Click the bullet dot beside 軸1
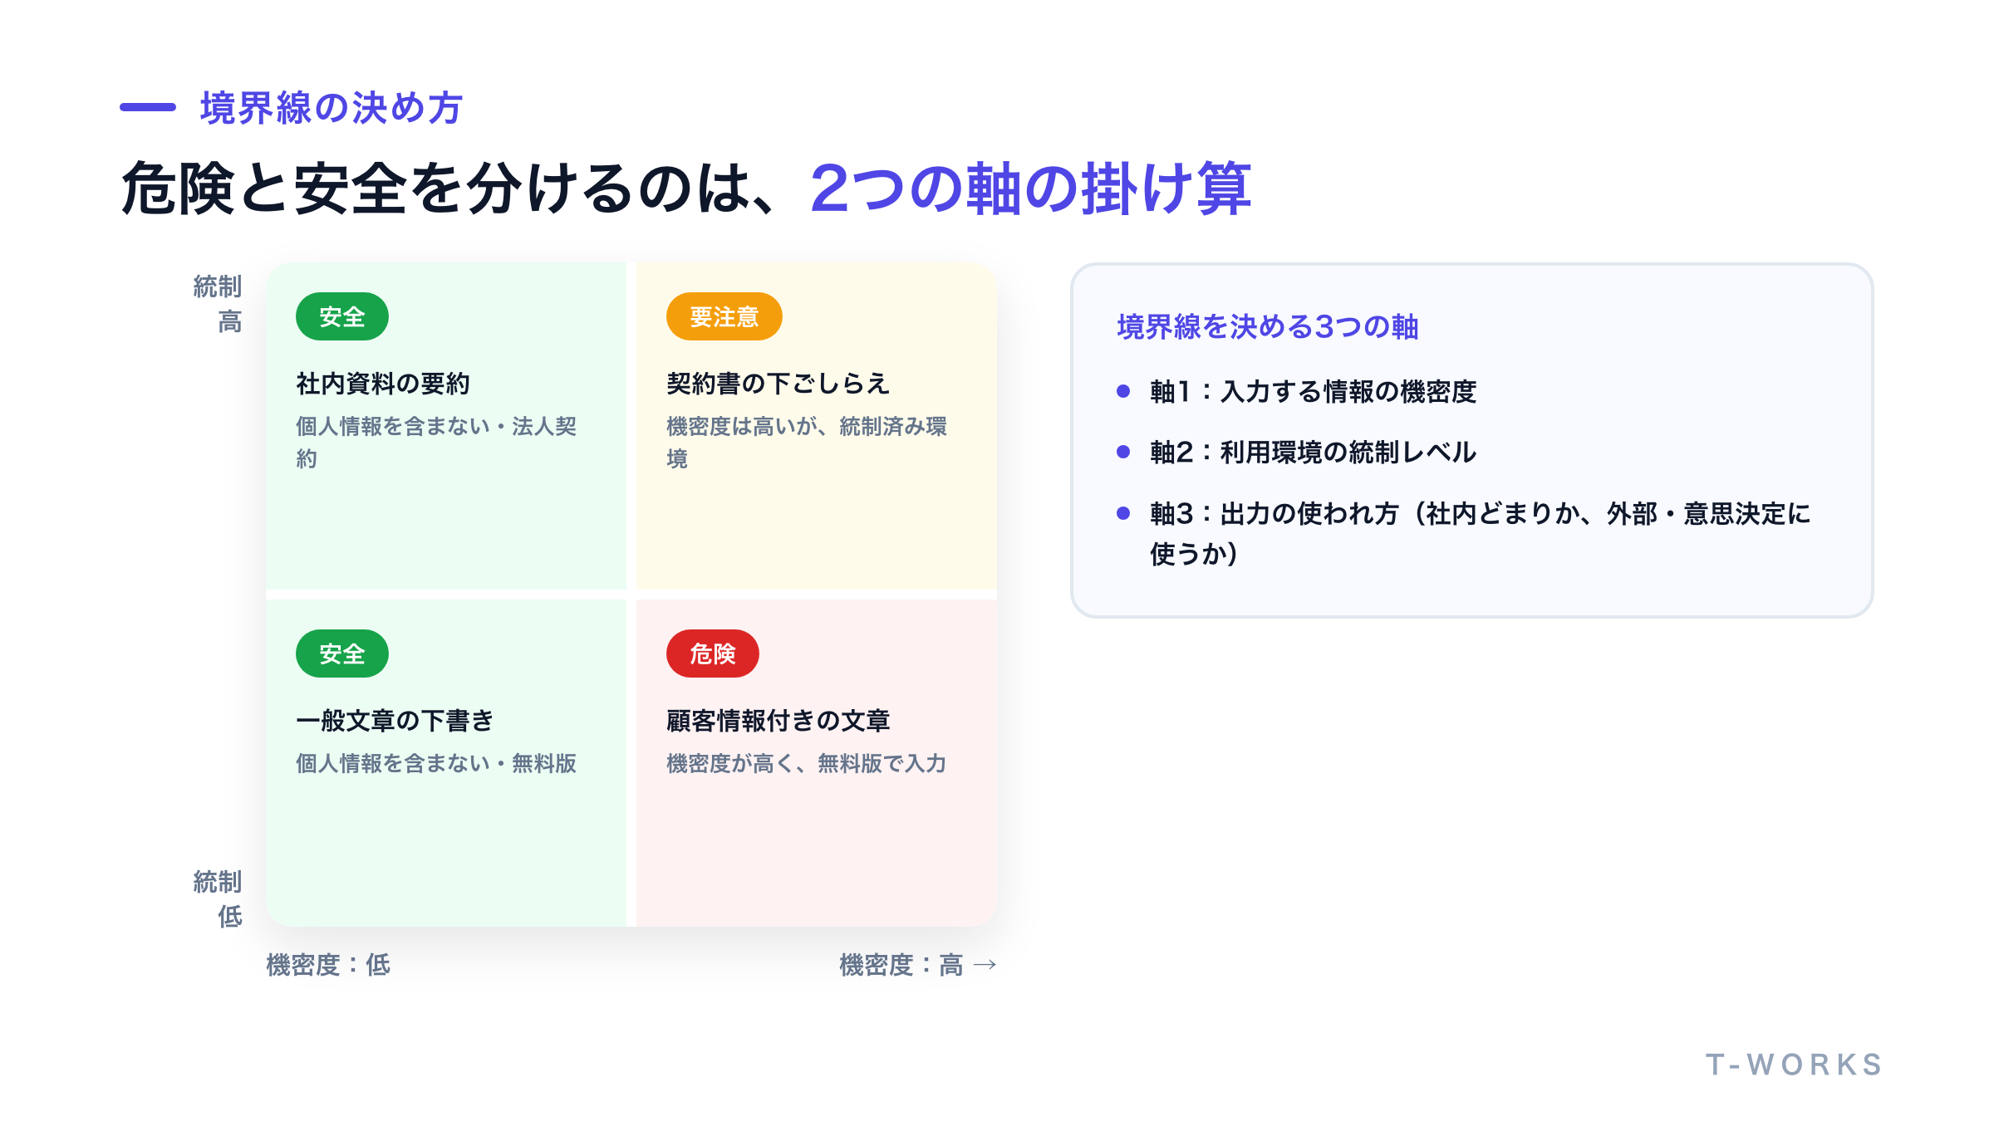 pos(1123,391)
